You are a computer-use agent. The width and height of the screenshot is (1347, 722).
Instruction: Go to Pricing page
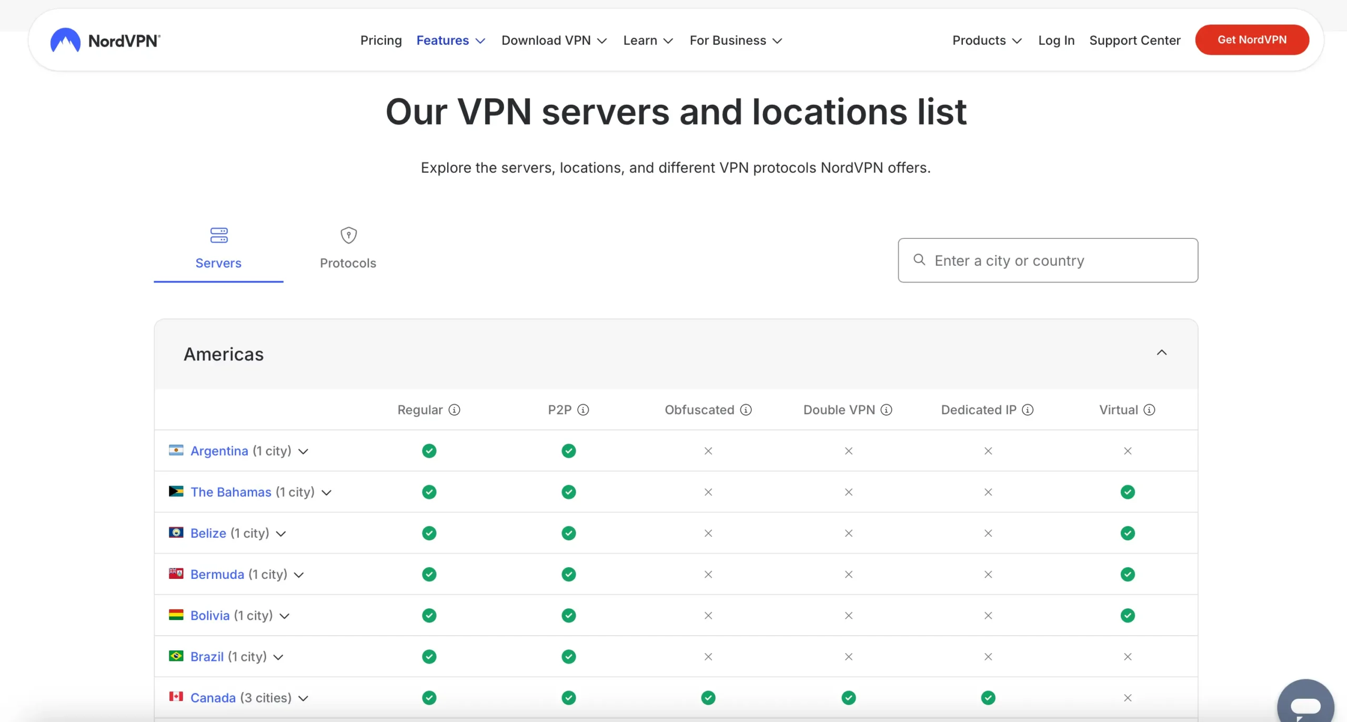pyautogui.click(x=381, y=41)
